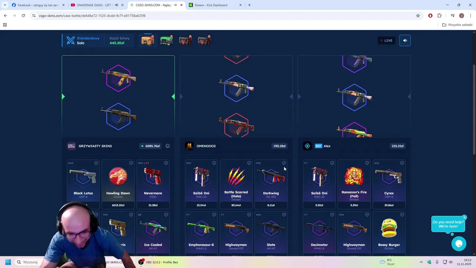
Task: Close the Stream - Kick Dashboard tab
Action: pyautogui.click(x=240, y=5)
